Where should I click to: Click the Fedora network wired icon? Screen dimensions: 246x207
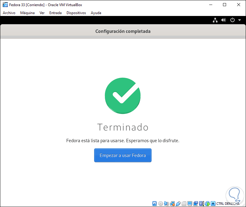(x=215, y=20)
